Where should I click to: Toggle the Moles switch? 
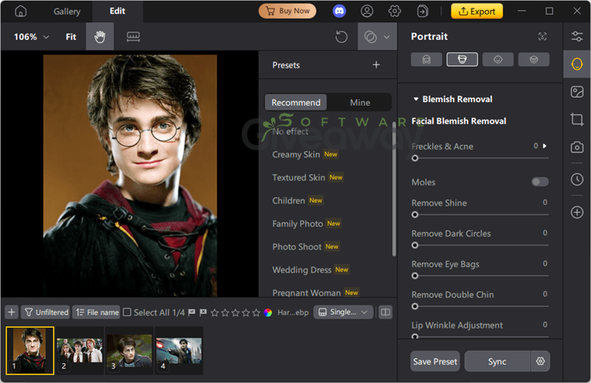[x=540, y=182]
